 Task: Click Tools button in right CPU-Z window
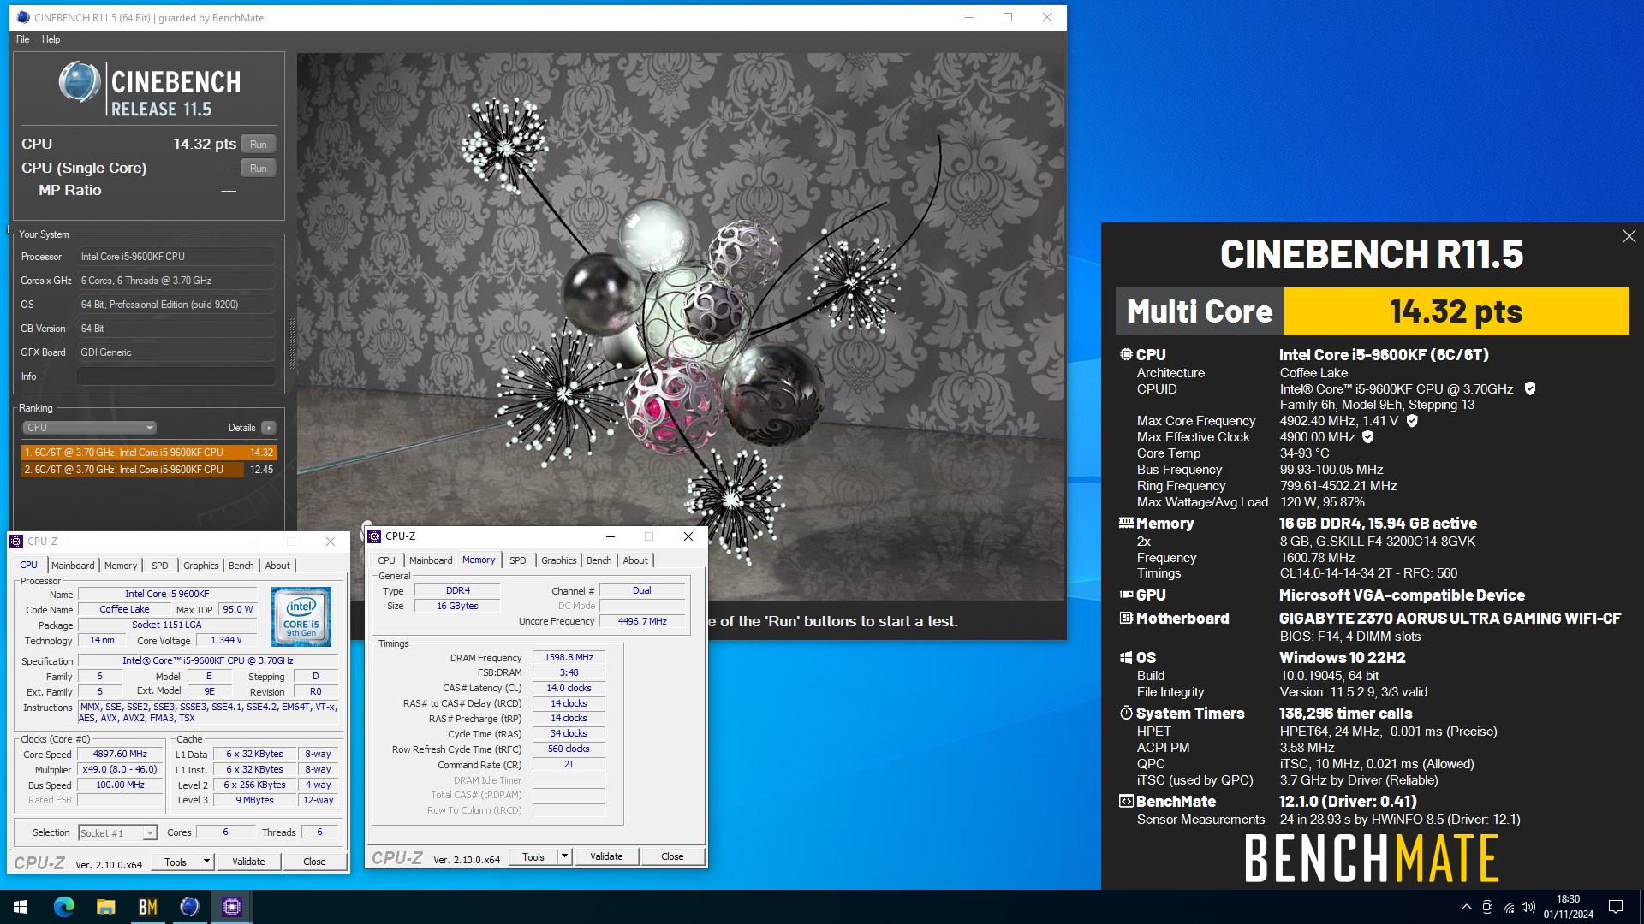[533, 856]
